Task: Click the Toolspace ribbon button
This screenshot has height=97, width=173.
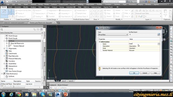Action: (4, 13)
